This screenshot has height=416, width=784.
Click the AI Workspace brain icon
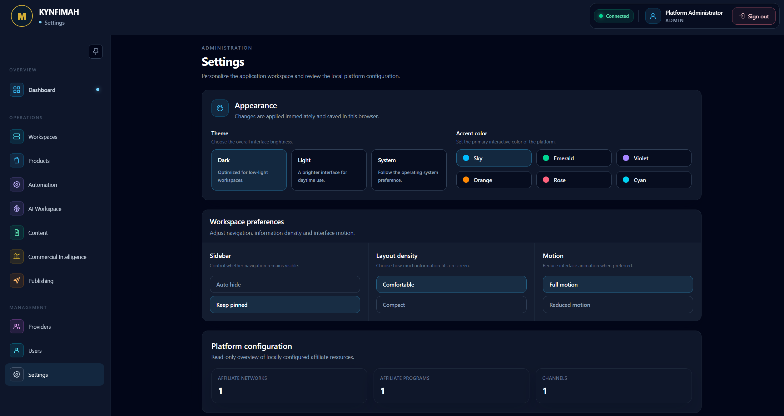(17, 209)
